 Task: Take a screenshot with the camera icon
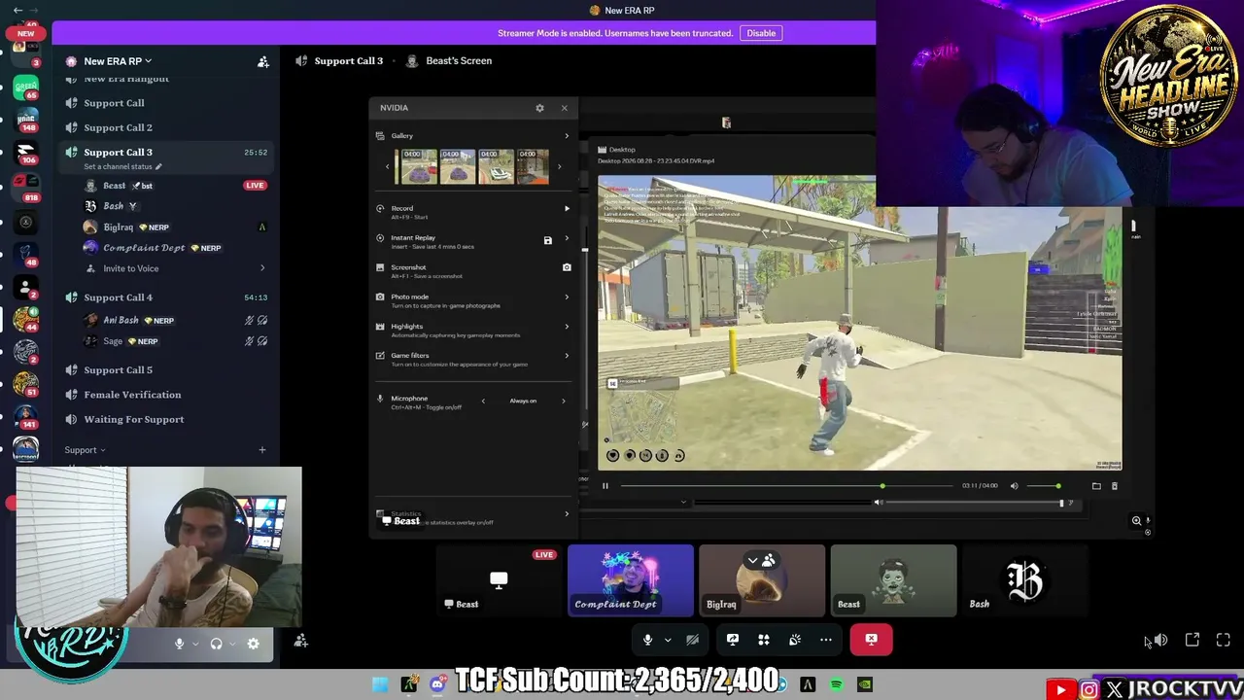pos(567,267)
